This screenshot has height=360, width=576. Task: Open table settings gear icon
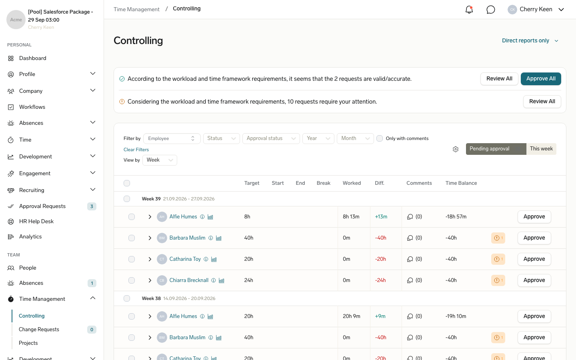[456, 149]
